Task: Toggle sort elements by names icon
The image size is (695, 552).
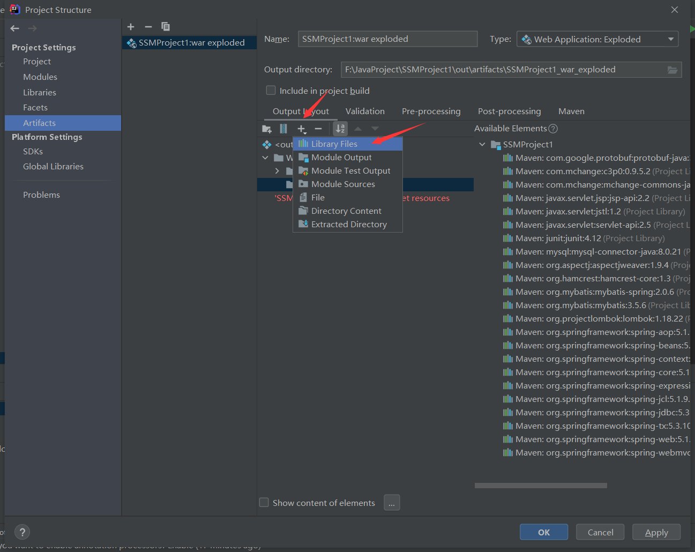Action: [x=340, y=129]
